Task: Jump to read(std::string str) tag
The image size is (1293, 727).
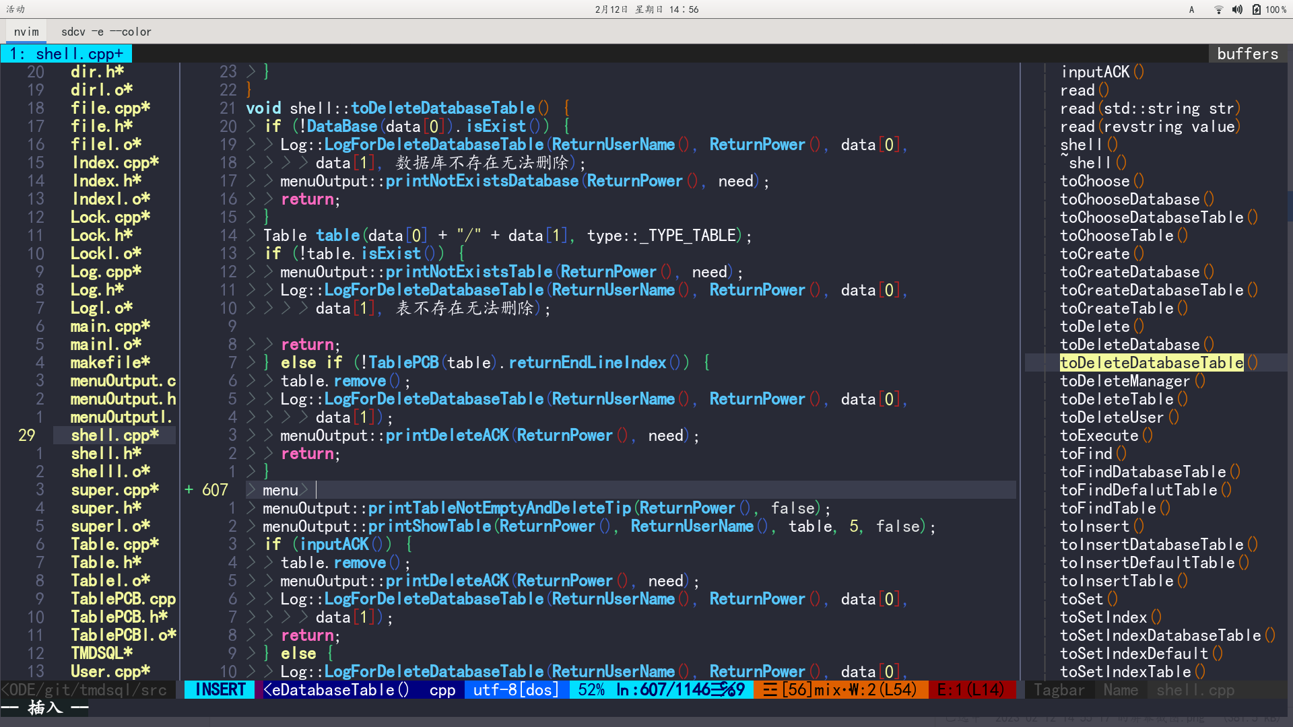Action: coord(1151,108)
